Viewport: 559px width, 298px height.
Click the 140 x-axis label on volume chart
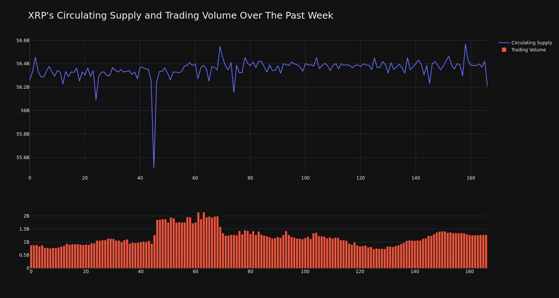(415, 272)
